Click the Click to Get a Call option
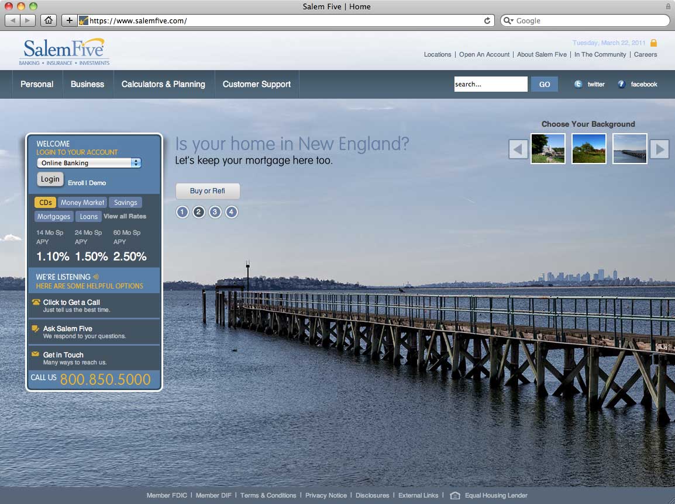This screenshot has width=675, height=504. [94, 305]
